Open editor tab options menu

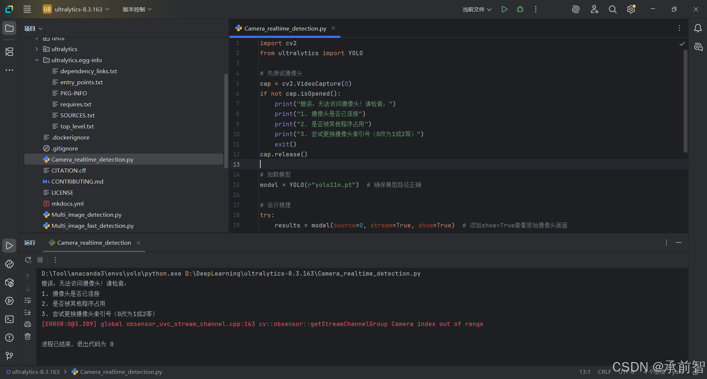[679, 28]
